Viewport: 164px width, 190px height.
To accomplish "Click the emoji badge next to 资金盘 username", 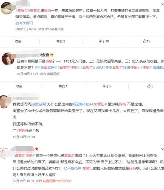I will [52, 55].
